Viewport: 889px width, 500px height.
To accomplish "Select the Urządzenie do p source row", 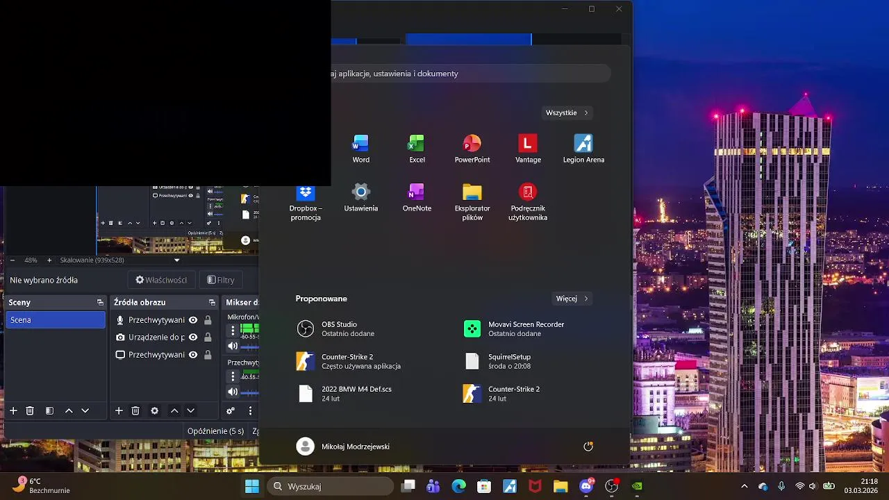I will coord(163,337).
